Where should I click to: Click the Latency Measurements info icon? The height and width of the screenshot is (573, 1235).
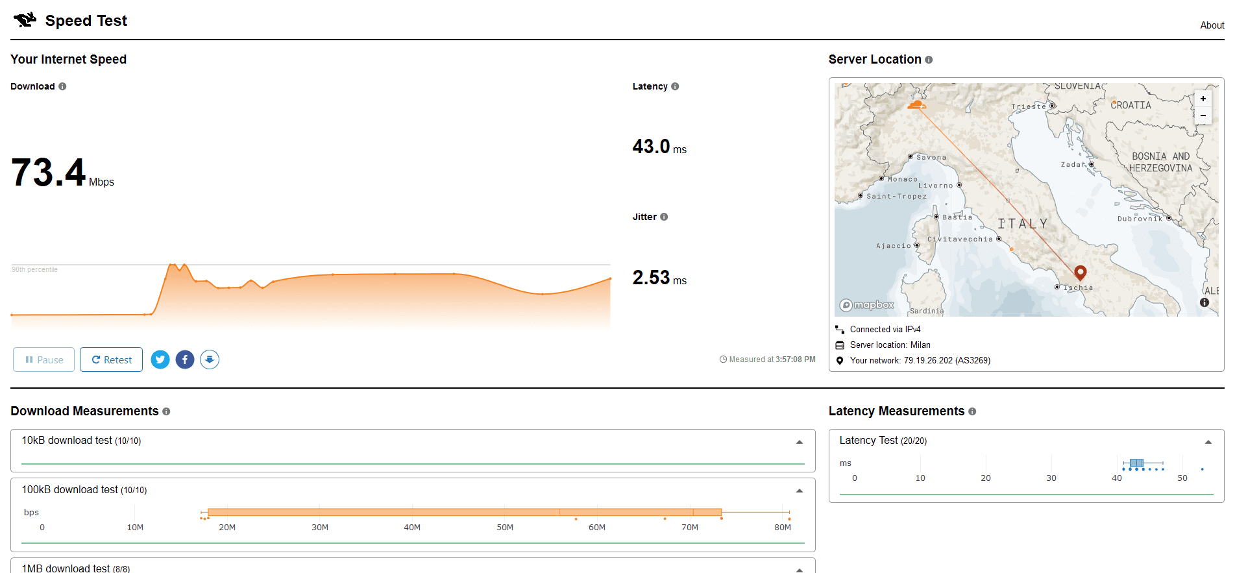point(972,411)
